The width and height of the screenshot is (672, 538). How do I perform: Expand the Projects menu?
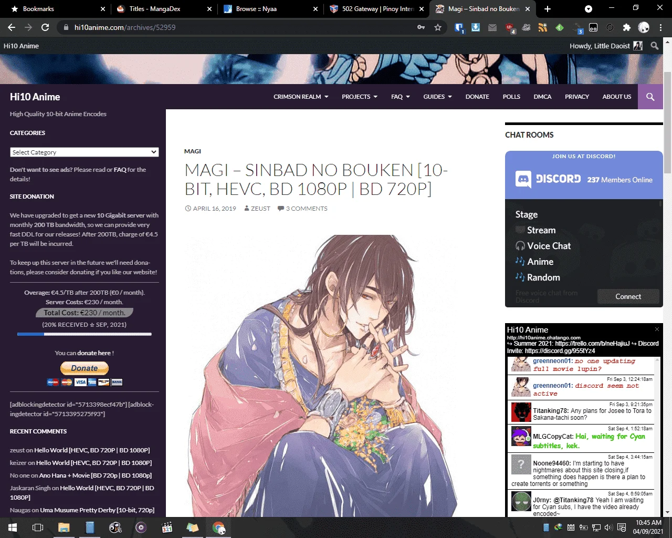360,97
